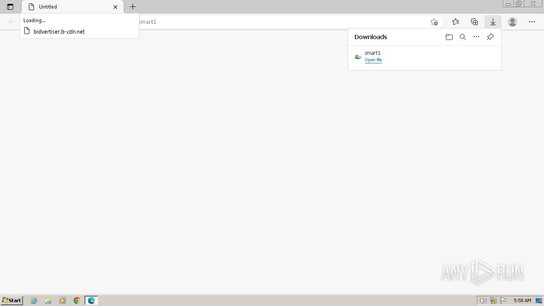Launch Google Chrome from taskbar
544x306 pixels.
(x=77, y=300)
